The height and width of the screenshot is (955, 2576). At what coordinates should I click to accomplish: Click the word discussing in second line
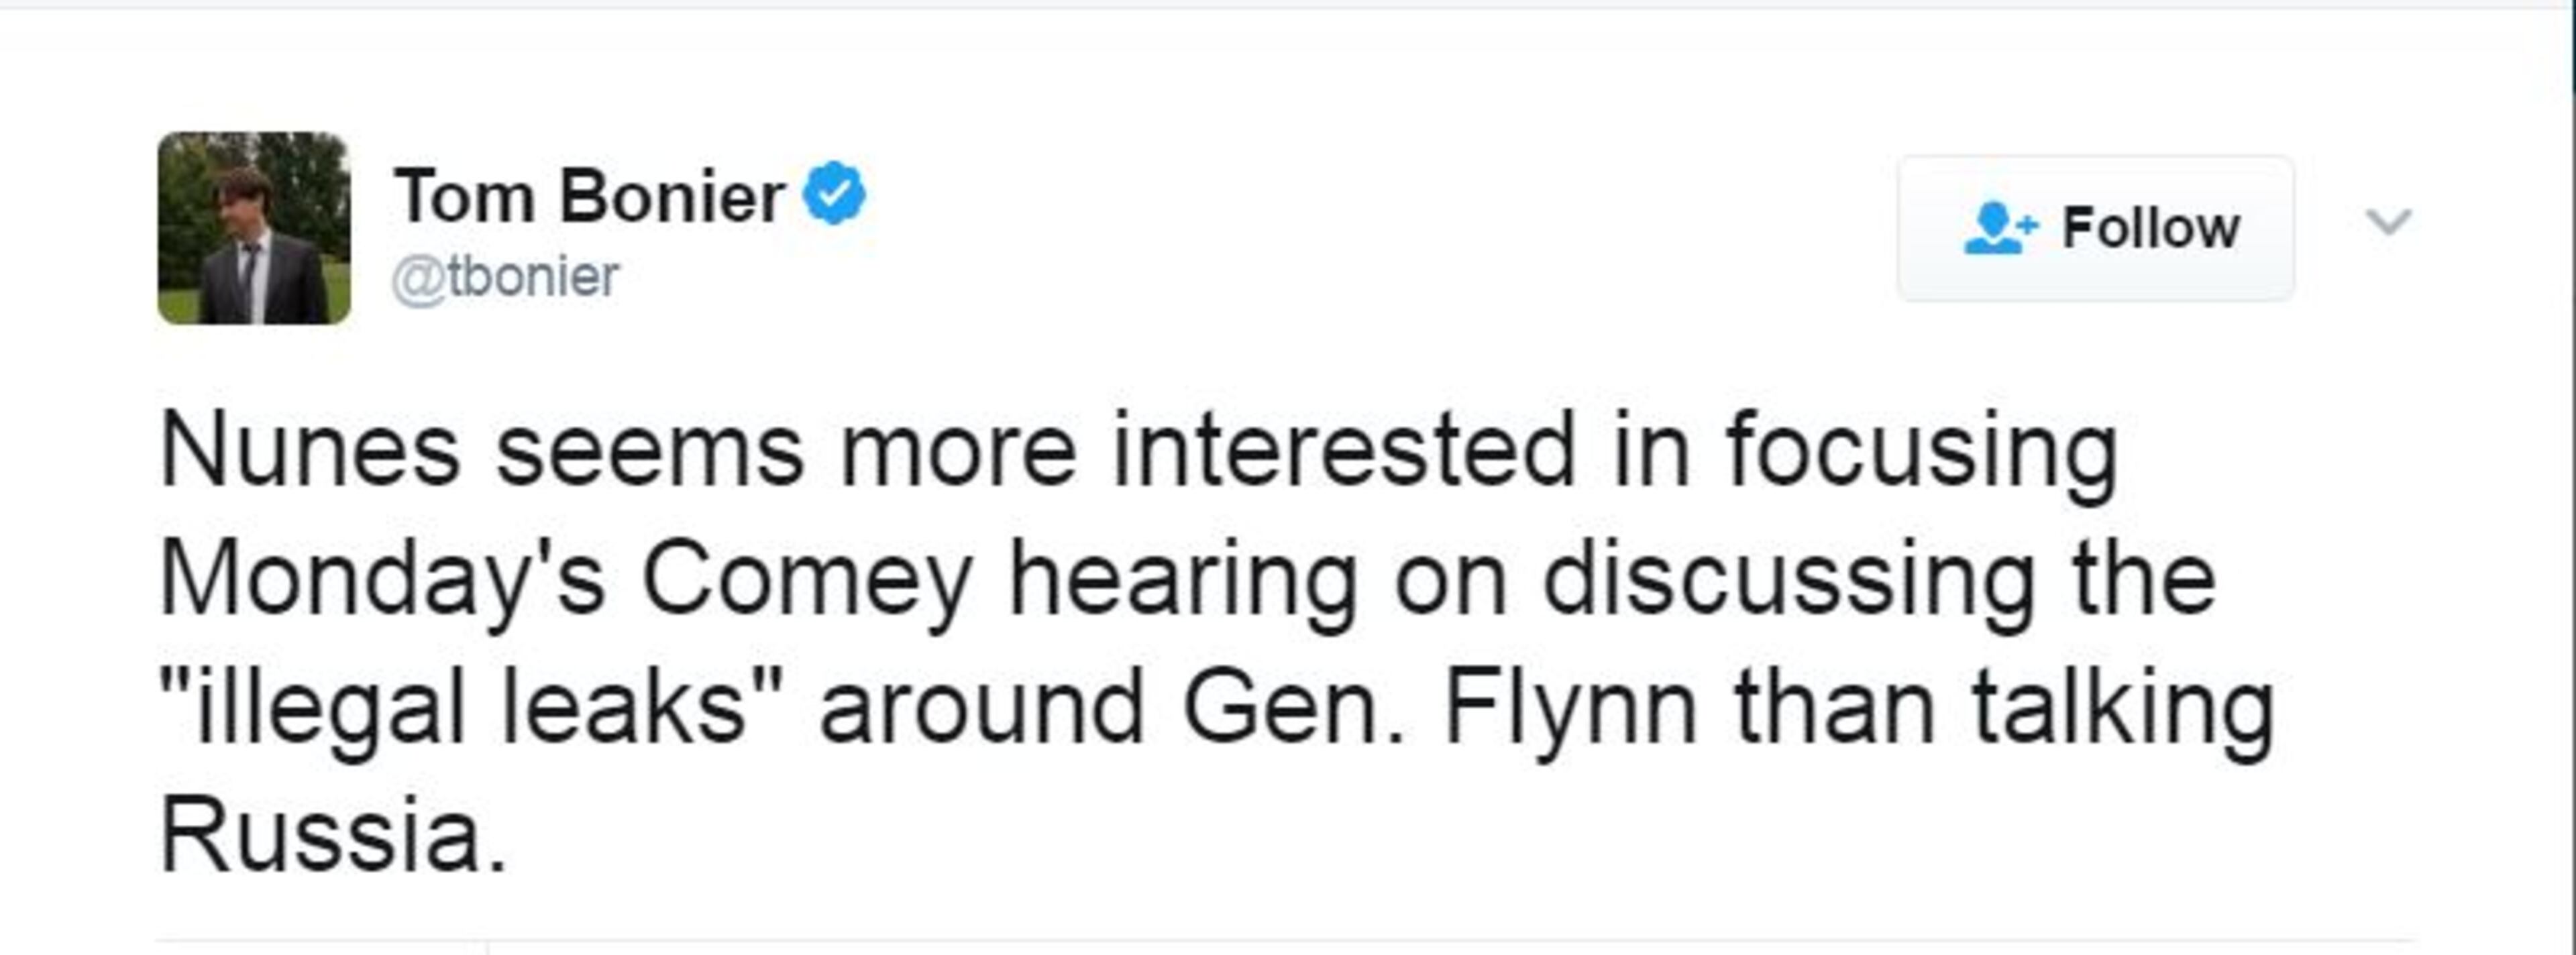(x=1789, y=580)
